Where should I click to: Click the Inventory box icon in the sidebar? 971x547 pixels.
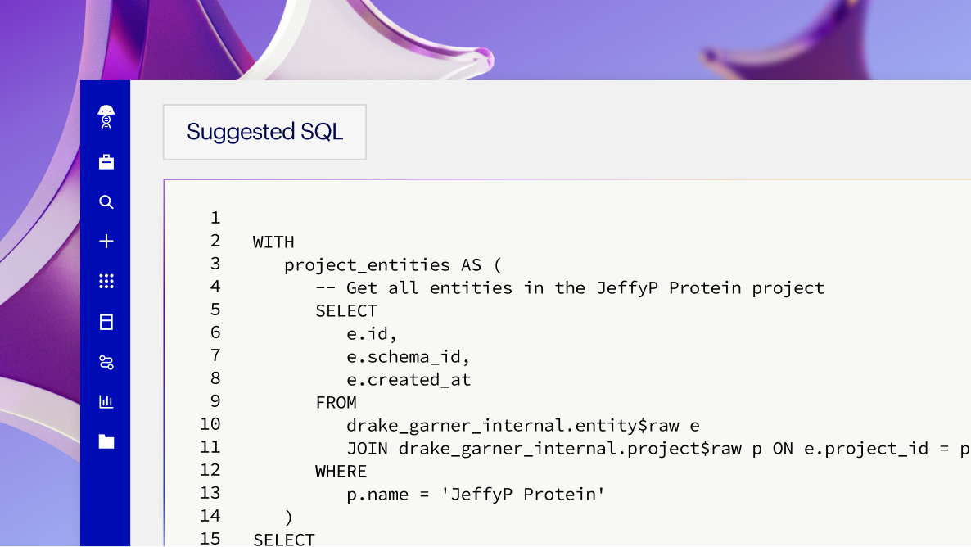tap(106, 322)
